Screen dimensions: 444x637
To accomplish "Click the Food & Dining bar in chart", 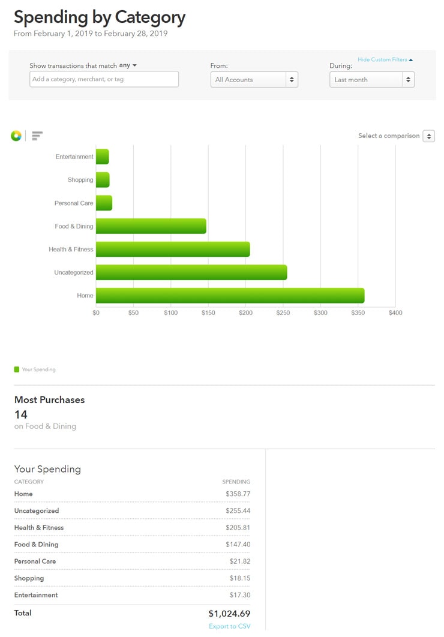I will [151, 226].
